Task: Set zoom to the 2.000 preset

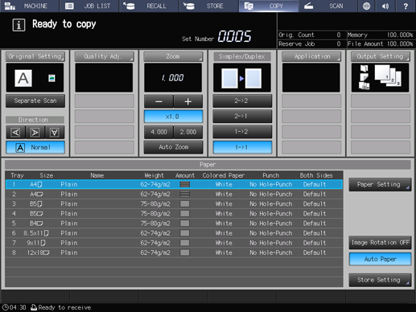Action: pyautogui.click(x=188, y=132)
